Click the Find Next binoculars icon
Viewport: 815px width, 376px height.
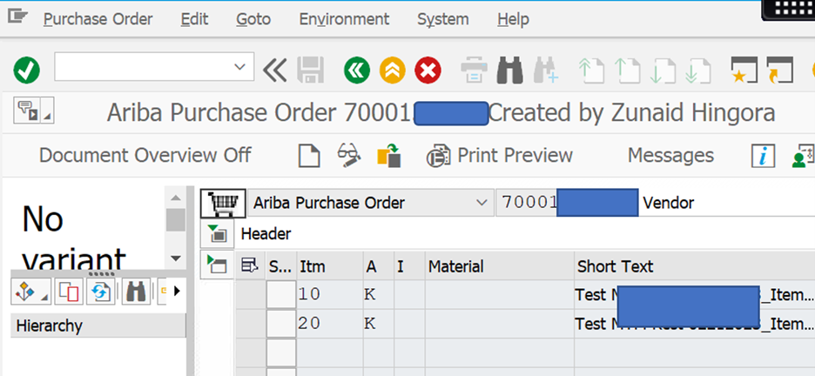(546, 70)
